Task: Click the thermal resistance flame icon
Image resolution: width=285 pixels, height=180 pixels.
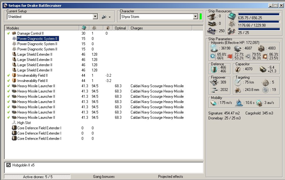Action: (230, 57)
